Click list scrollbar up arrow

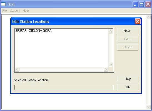[111, 31]
